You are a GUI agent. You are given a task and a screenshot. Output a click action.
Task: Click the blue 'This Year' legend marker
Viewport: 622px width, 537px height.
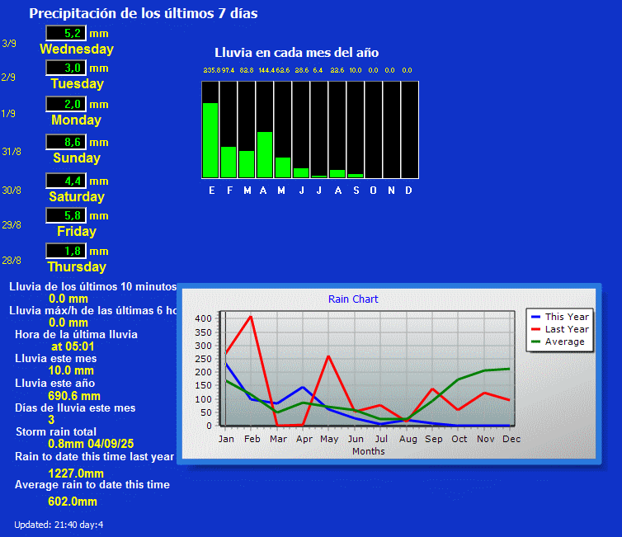(535, 317)
